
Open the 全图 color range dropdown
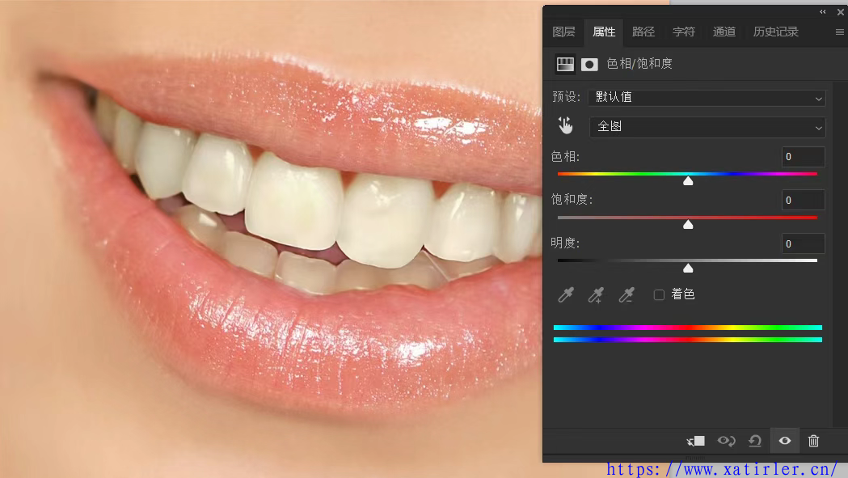707,127
